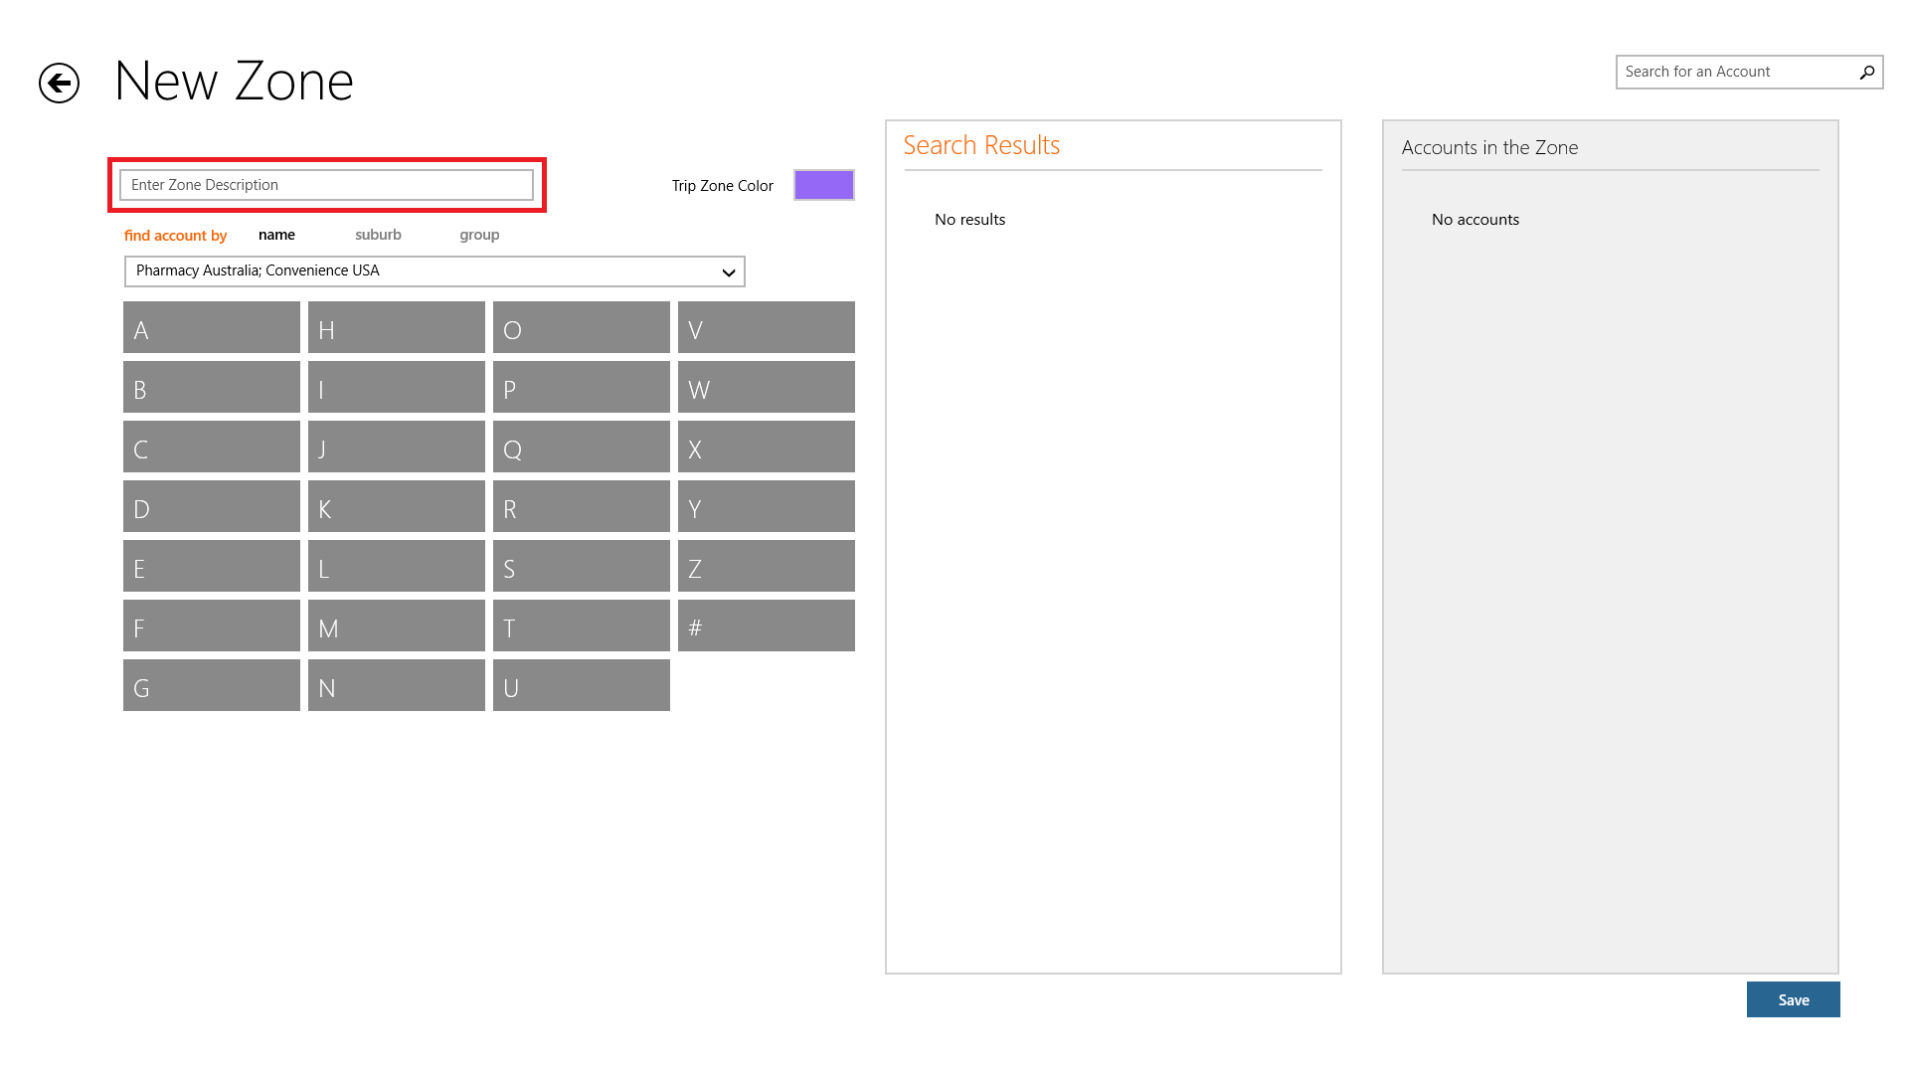Click the Save button
Viewport: 1909px width, 1074px height.
[x=1793, y=999]
